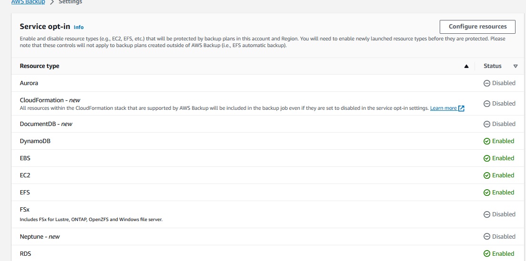
Task: Click the Settings breadcrumb text
Action: click(x=71, y=2)
